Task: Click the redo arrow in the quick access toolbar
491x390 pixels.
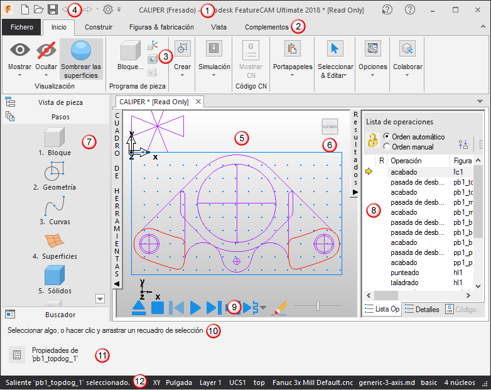Action: point(87,9)
